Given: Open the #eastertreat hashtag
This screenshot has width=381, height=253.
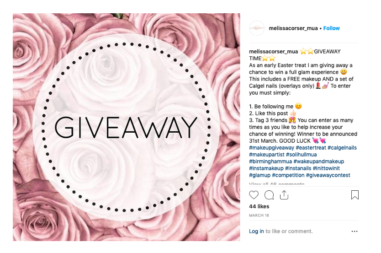Looking at the screenshot, I should [311, 148].
